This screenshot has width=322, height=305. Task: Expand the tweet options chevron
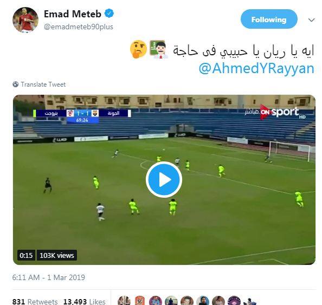[312, 20]
